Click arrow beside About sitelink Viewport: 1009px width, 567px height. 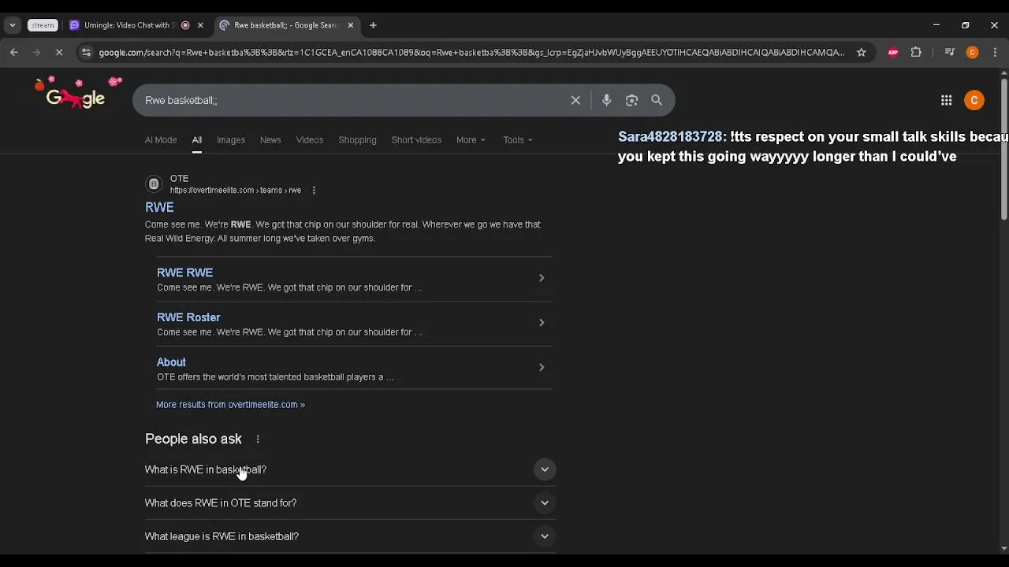(542, 368)
